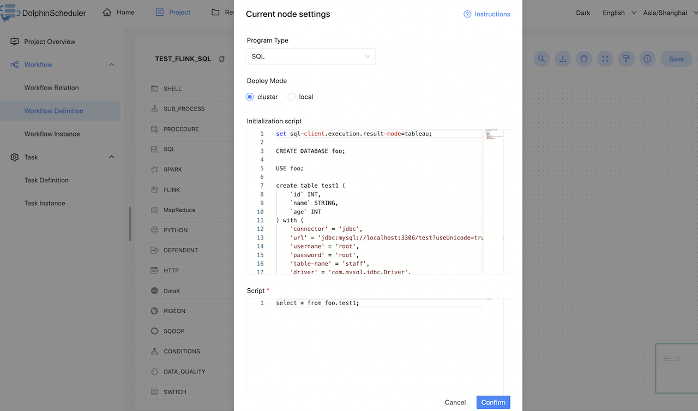Click the fullscreen toolbar icon
The width and height of the screenshot is (698, 411).
tap(605, 59)
